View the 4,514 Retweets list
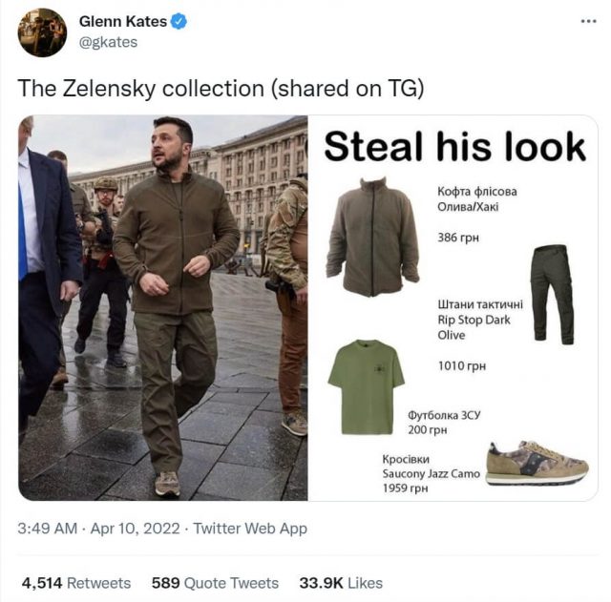The height and width of the screenshot is (602, 611). click(x=76, y=583)
